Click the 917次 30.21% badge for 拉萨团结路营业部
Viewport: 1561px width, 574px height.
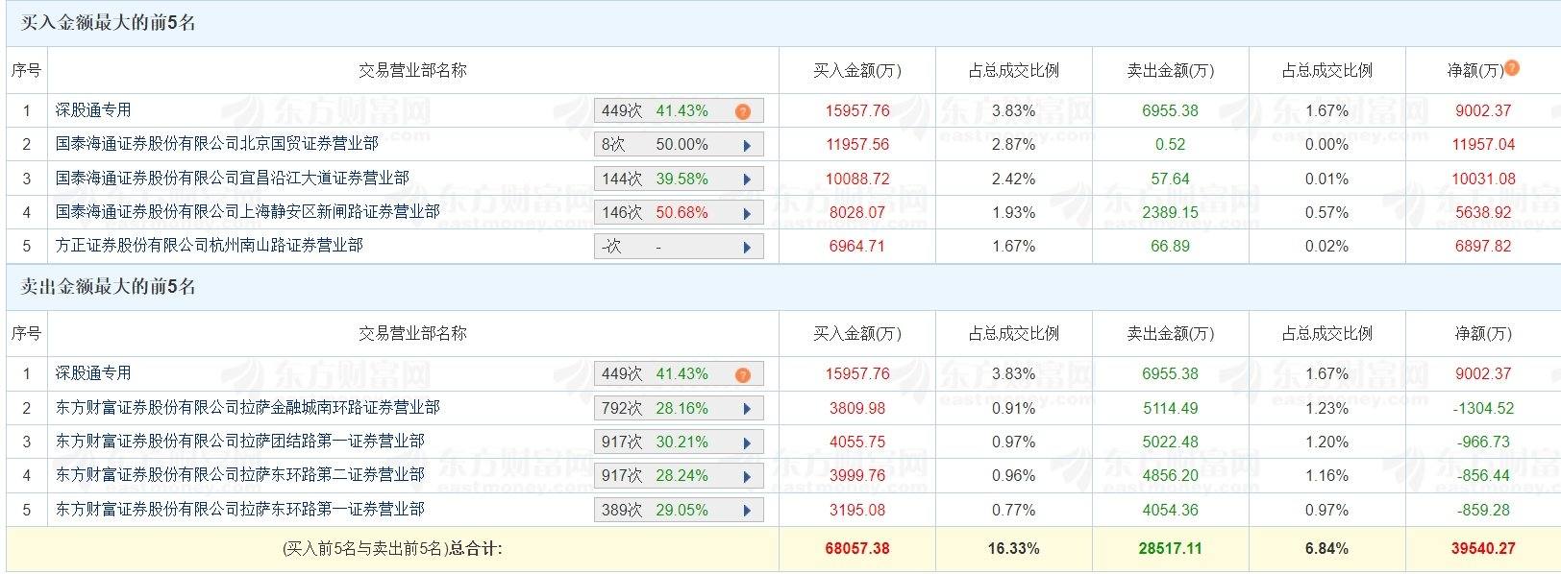(673, 441)
